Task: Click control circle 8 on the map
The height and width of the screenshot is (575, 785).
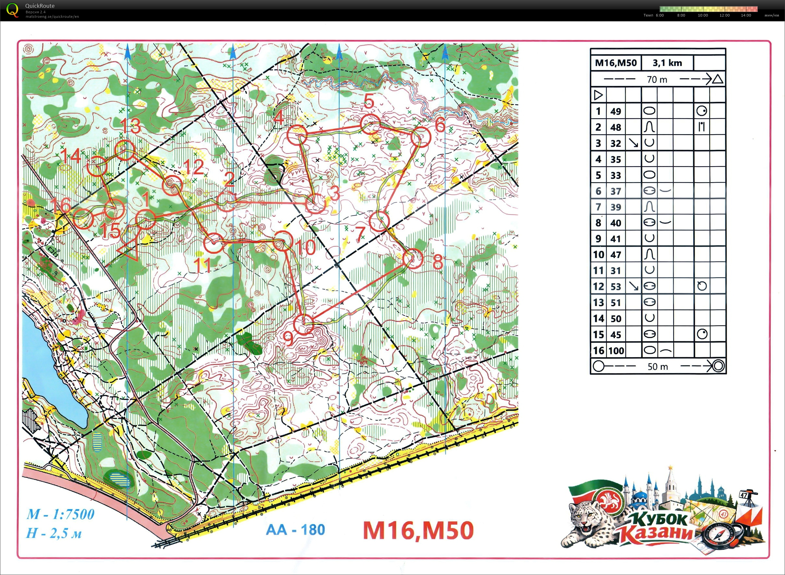Action: point(413,259)
